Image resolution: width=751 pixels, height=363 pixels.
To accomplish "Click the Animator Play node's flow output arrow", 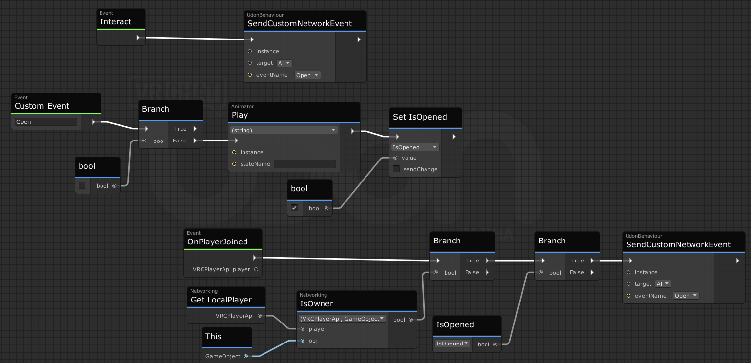I will (x=353, y=131).
